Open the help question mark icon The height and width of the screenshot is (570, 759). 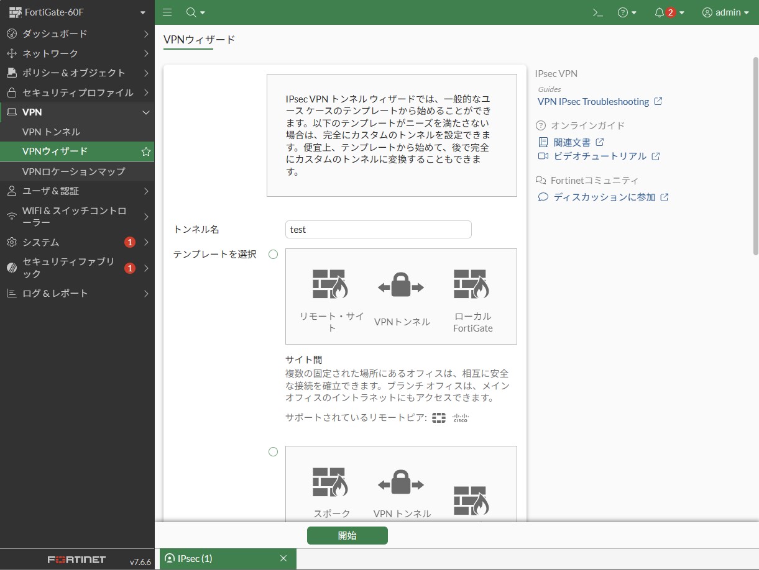(623, 12)
